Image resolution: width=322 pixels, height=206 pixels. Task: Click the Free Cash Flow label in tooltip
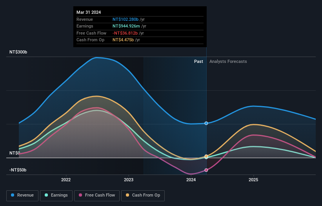click(91, 33)
